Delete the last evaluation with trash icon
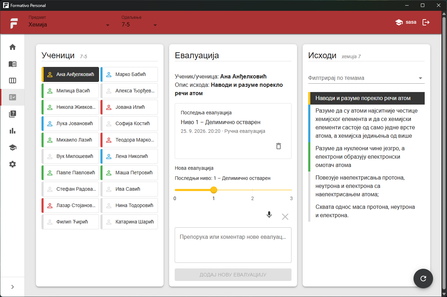Image resolution: width=447 pixels, height=297 pixels. click(278, 146)
